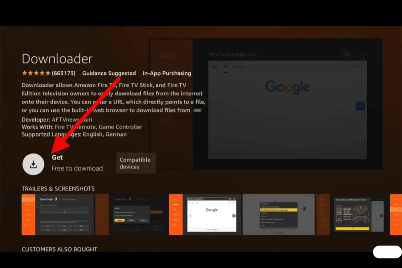Click the Downloader app title
Screen dimensions: 402x268
coord(57,59)
